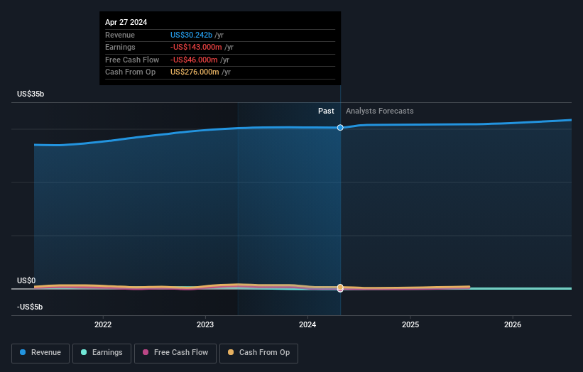The width and height of the screenshot is (583, 372).
Task: Toggle the Cash From Op legend series
Action: point(258,353)
